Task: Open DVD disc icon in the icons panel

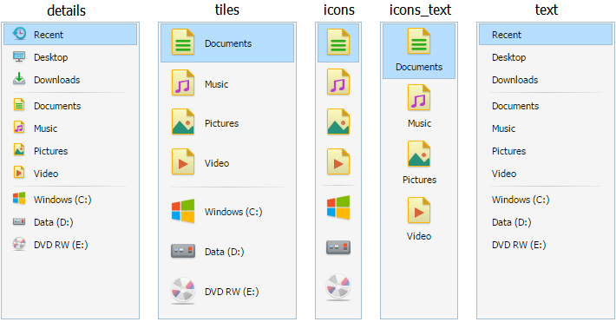Action: [338, 287]
